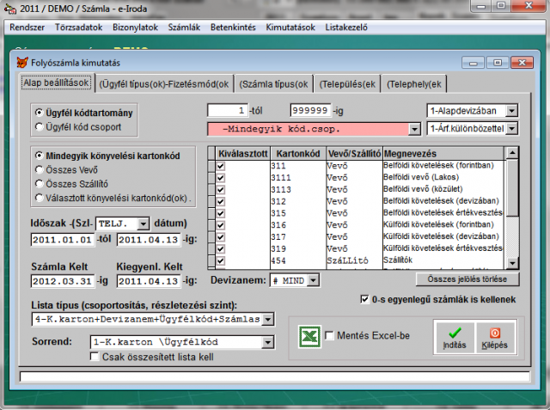
Task: Open the 1-Alapdevizában dropdown
Action: coord(512,111)
